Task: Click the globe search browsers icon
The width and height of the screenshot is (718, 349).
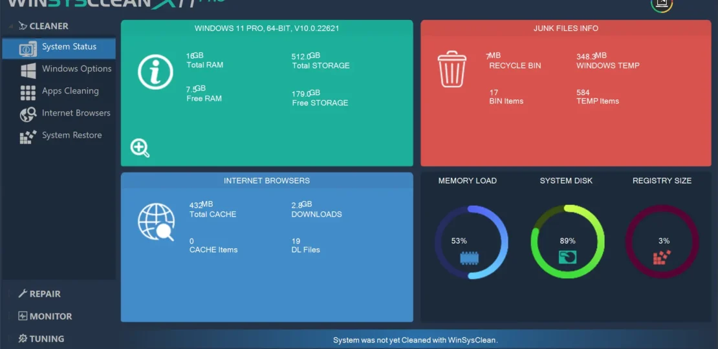Action: [x=156, y=222]
